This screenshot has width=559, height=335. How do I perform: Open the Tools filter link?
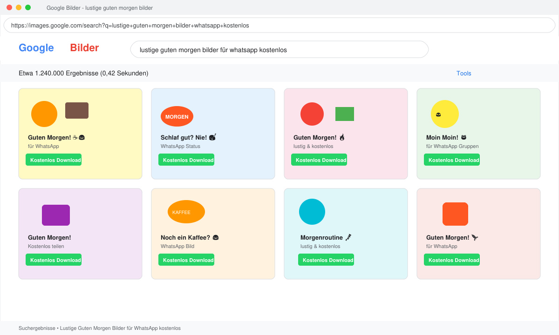464,74
